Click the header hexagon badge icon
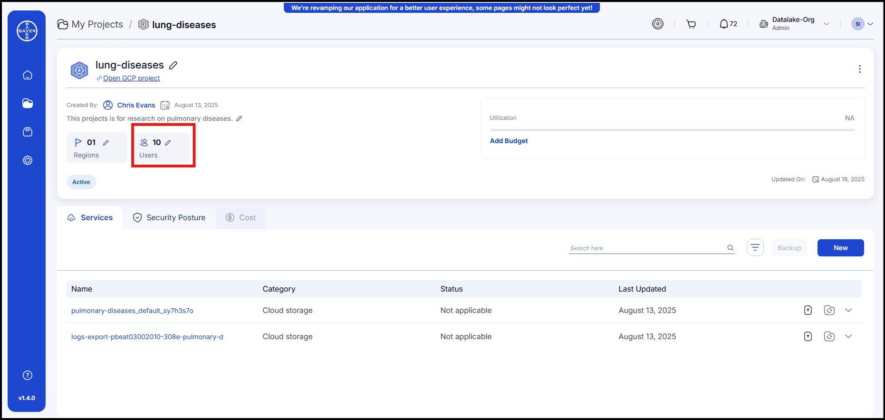This screenshot has width=885, height=420. (658, 24)
